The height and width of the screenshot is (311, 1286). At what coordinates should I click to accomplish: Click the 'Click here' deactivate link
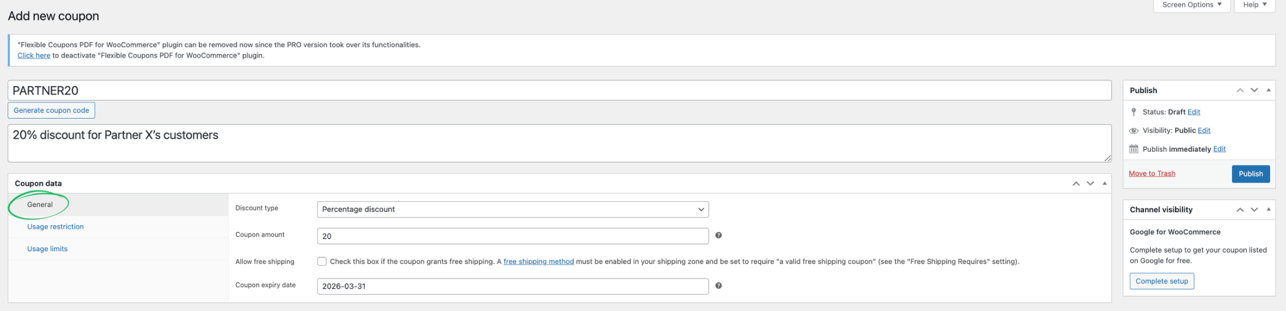pos(33,56)
